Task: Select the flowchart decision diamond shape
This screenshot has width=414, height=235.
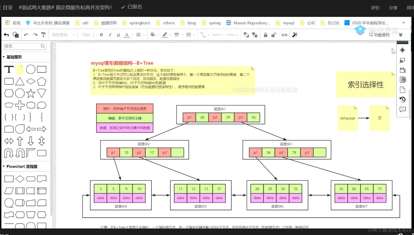Action: (x=20, y=179)
